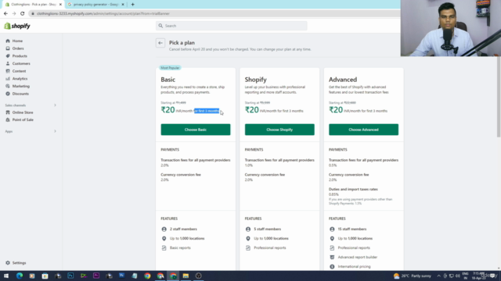Click the Point of Sale icon
The height and width of the screenshot is (281, 501).
8,119
